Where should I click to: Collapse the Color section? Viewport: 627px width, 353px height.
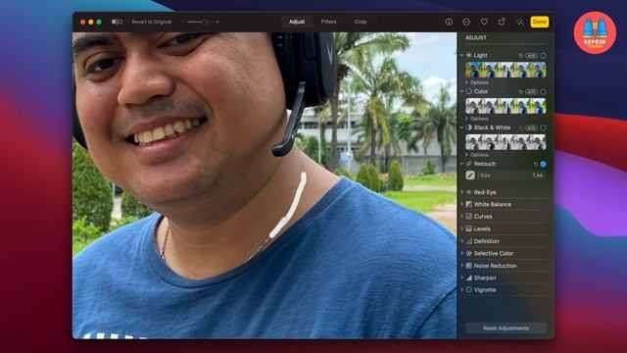(462, 91)
